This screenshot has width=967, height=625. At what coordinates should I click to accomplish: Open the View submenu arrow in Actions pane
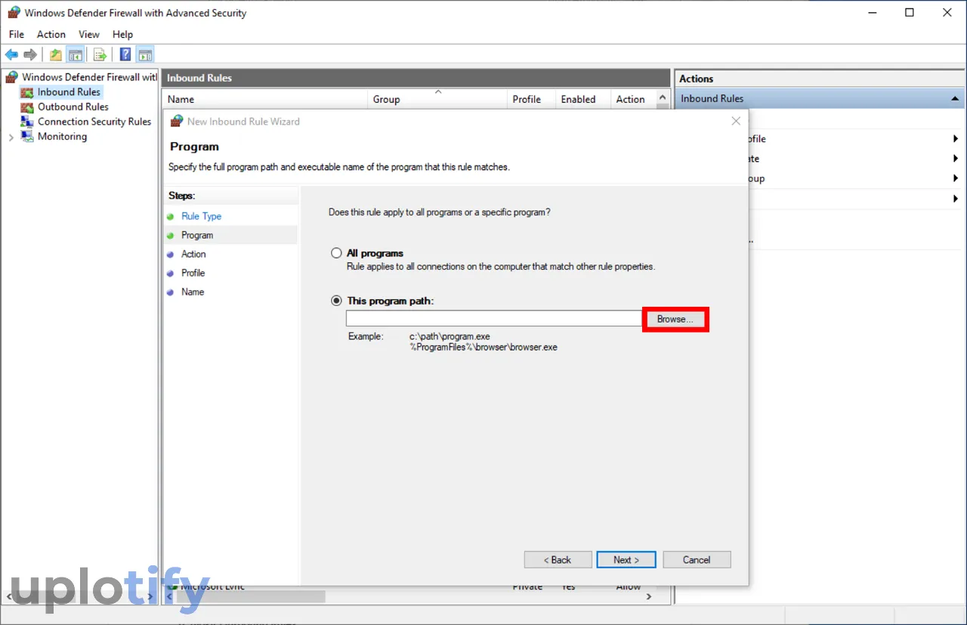coord(956,199)
